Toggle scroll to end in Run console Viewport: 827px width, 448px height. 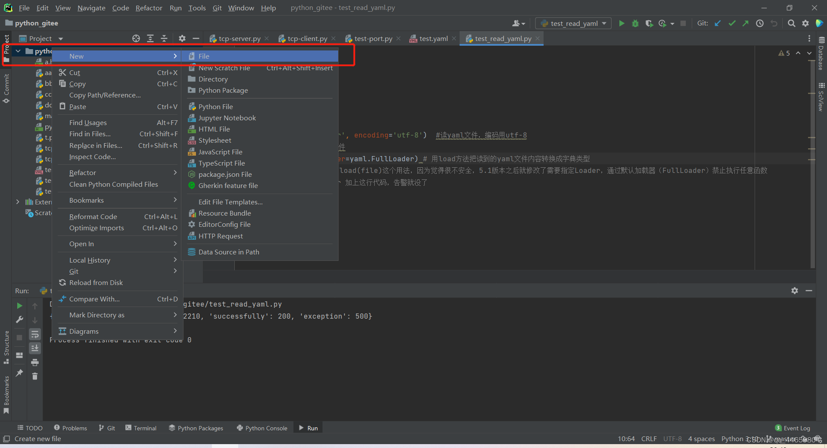click(35, 348)
